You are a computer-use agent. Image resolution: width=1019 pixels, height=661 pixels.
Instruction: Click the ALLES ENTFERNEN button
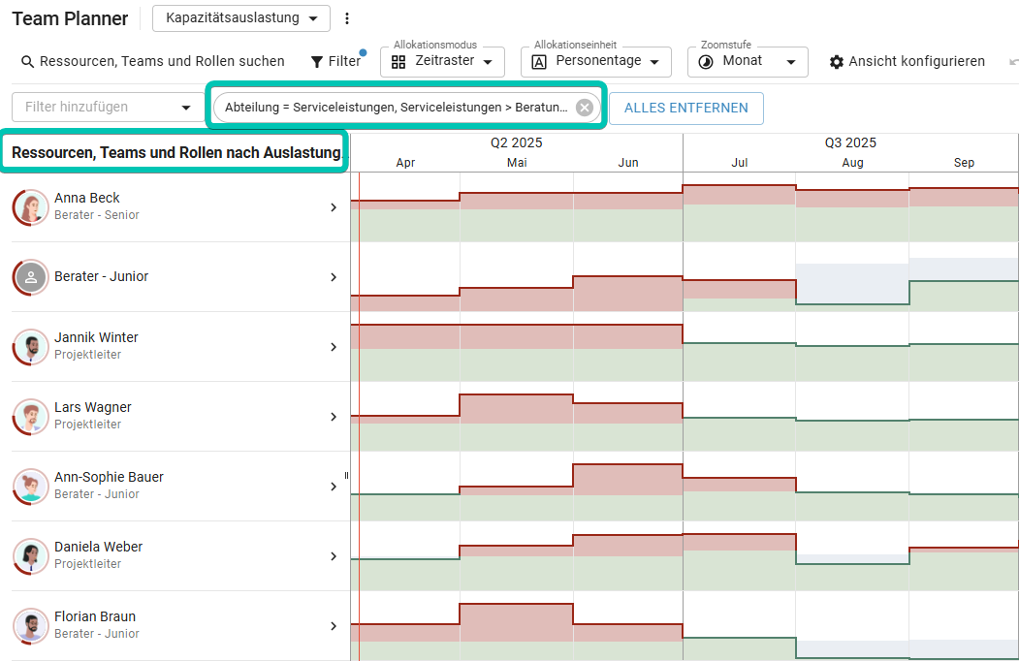(686, 108)
